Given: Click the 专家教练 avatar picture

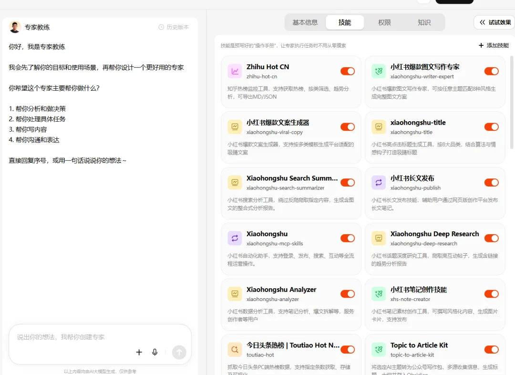Looking at the screenshot, I should pos(15,27).
